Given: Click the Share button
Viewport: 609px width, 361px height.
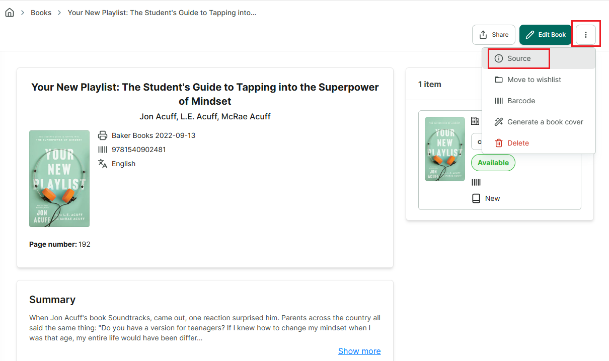Looking at the screenshot, I should click(494, 35).
